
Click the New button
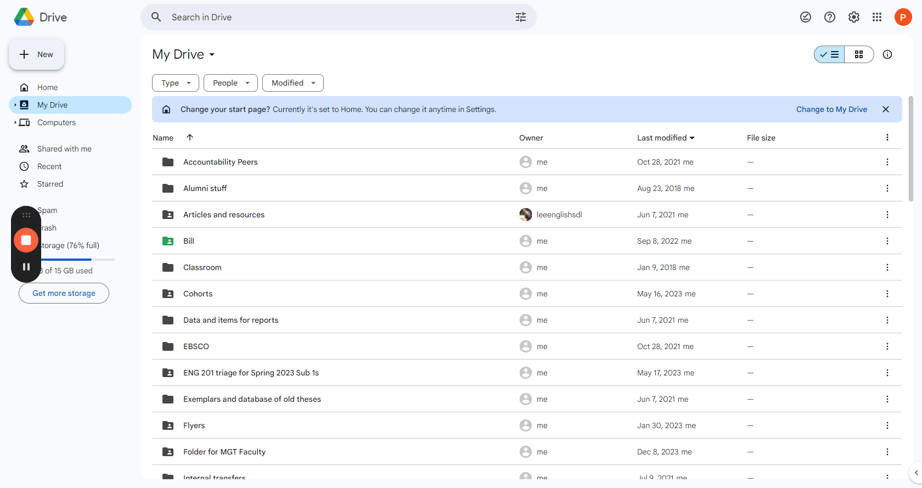point(36,54)
